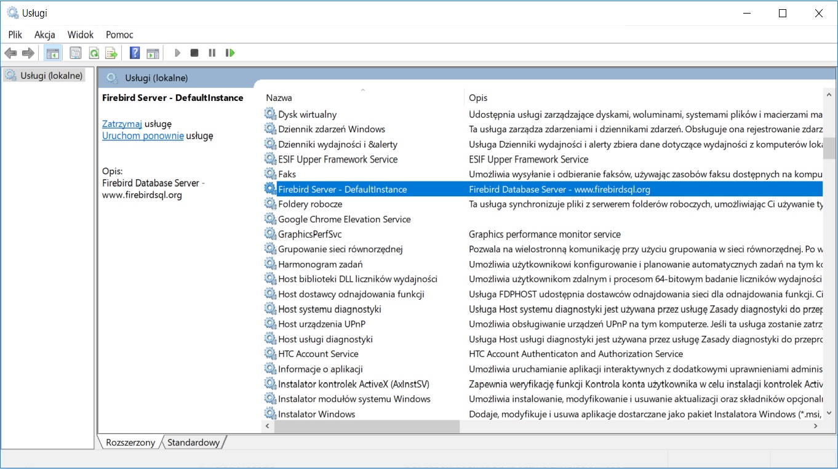This screenshot has width=838, height=469.
Task: Switch to the Rozszerzony tab
Action: 130,443
